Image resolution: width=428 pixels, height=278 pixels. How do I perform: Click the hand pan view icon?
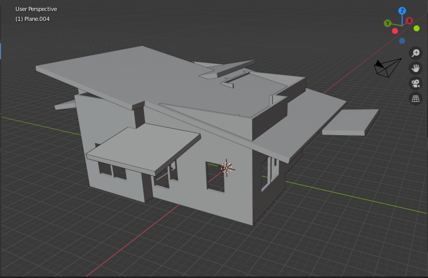point(416,68)
